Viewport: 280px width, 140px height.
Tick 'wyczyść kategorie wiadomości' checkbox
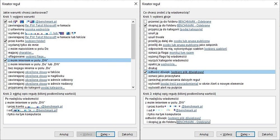146,60
